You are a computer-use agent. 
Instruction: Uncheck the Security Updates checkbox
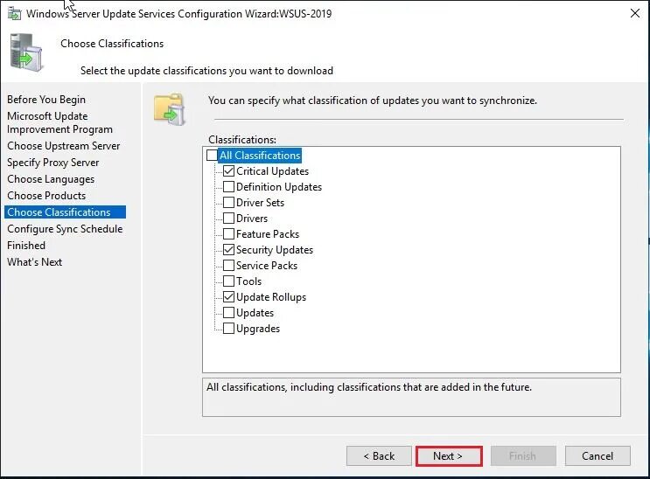pos(228,250)
